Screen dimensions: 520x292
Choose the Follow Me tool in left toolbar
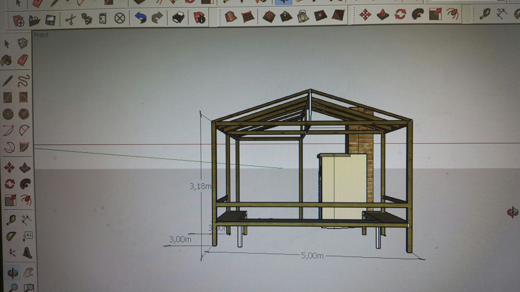[25, 184]
